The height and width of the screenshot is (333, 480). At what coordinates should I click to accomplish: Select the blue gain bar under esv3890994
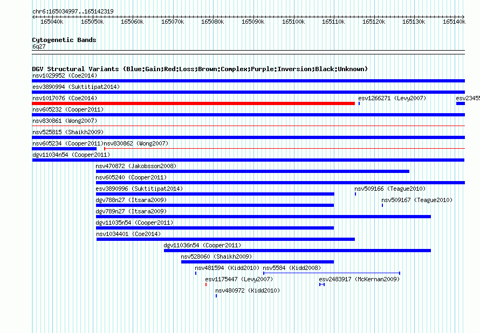(248, 92)
